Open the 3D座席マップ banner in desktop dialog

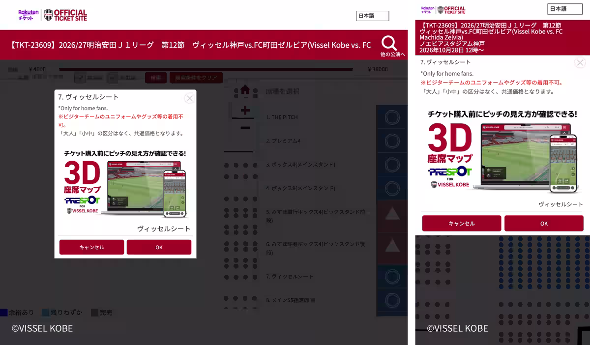tap(125, 183)
